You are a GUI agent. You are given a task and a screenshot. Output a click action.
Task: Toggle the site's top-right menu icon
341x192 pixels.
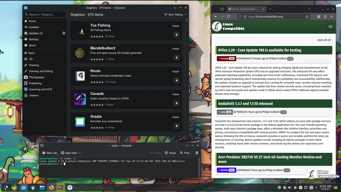pos(330,26)
